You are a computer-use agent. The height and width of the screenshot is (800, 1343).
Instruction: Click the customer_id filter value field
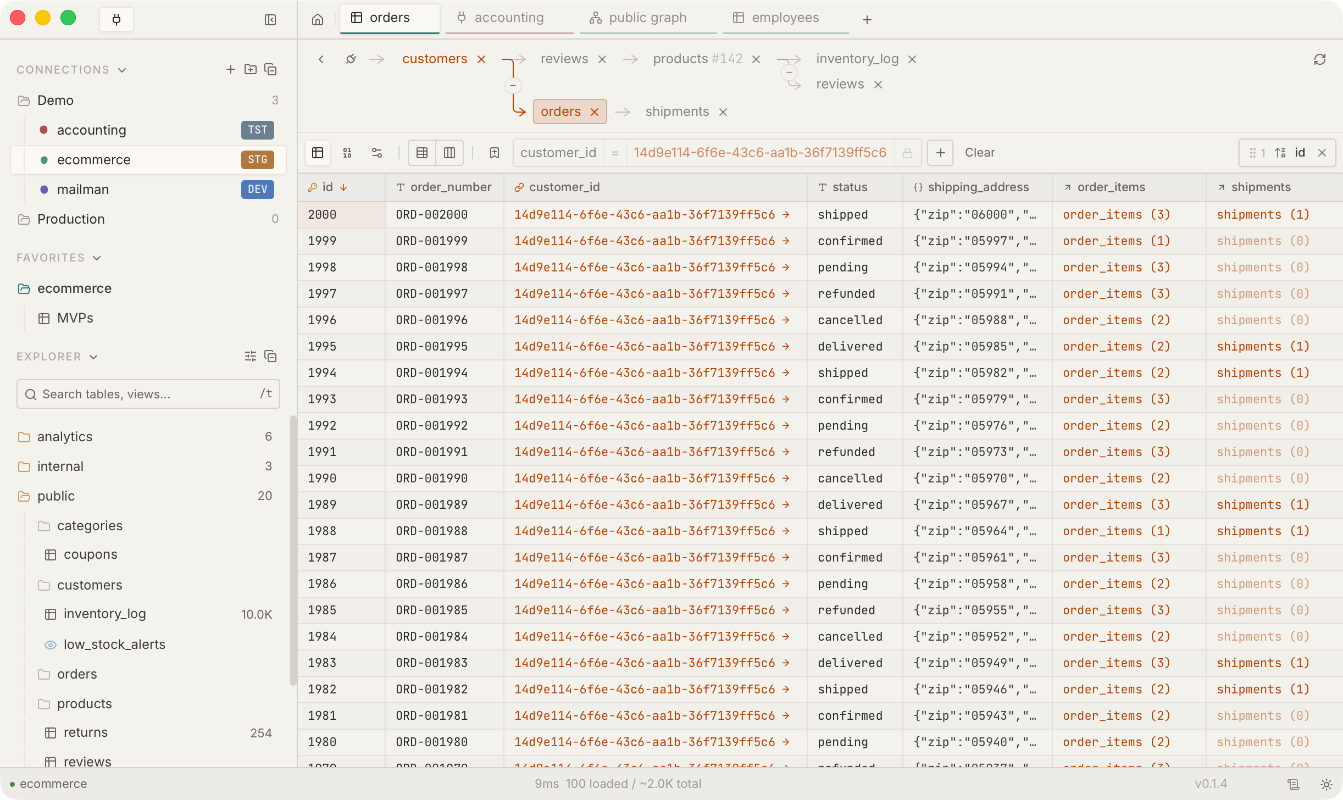pyautogui.click(x=760, y=153)
